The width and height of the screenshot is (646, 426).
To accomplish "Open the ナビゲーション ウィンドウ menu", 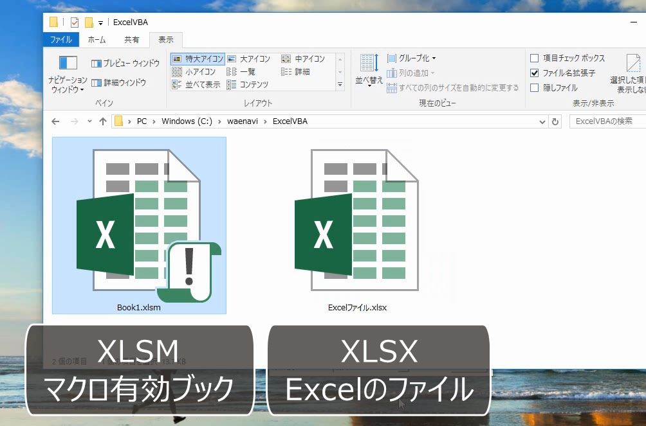I will click(x=67, y=74).
